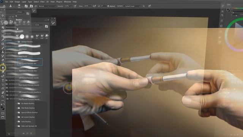Collapse the General Brushes folder
Image resolution: width=243 pixels, height=137 pixels.
coord(16,41)
